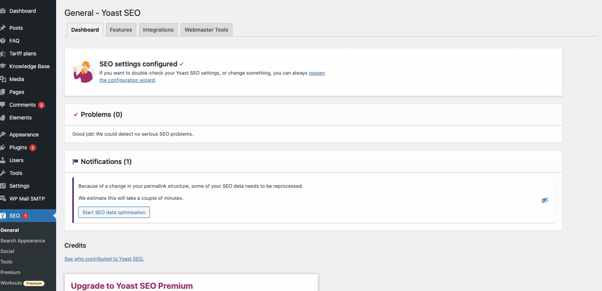
Task: Click the Comments count badge 3
Action: coord(41,105)
